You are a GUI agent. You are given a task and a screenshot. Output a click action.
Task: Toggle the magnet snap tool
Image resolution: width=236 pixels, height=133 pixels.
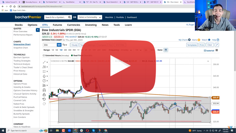(44, 90)
